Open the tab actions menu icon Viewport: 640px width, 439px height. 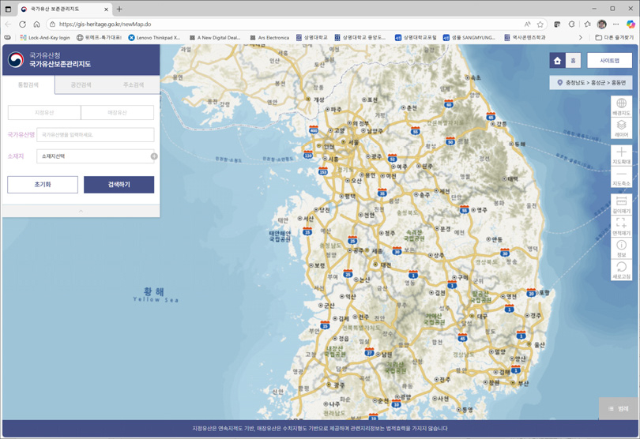coord(8,9)
